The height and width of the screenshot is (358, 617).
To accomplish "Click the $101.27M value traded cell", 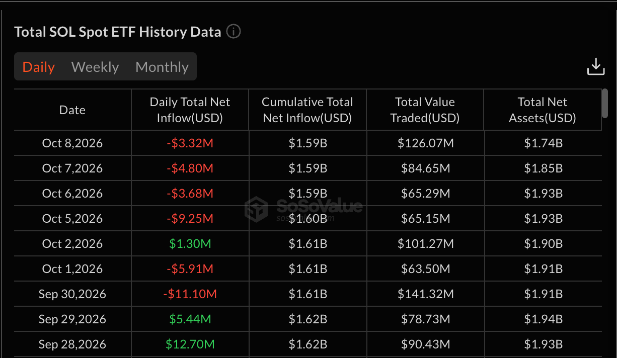I will click(426, 244).
